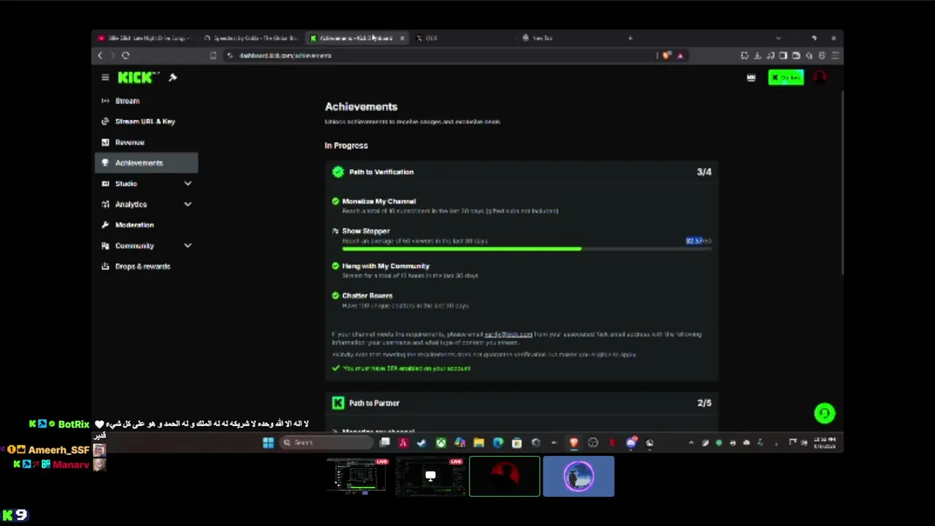This screenshot has width=935, height=526.
Task: Select Achievements in the sidebar
Action: tap(146, 163)
